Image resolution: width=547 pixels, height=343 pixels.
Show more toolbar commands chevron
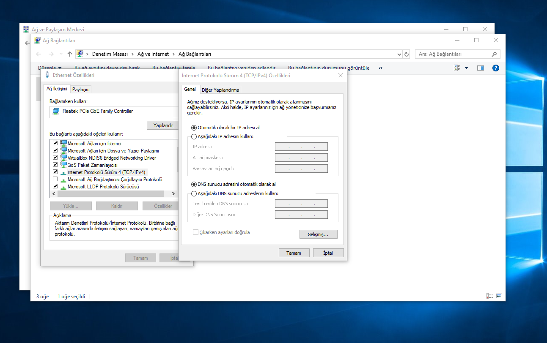coord(380,68)
